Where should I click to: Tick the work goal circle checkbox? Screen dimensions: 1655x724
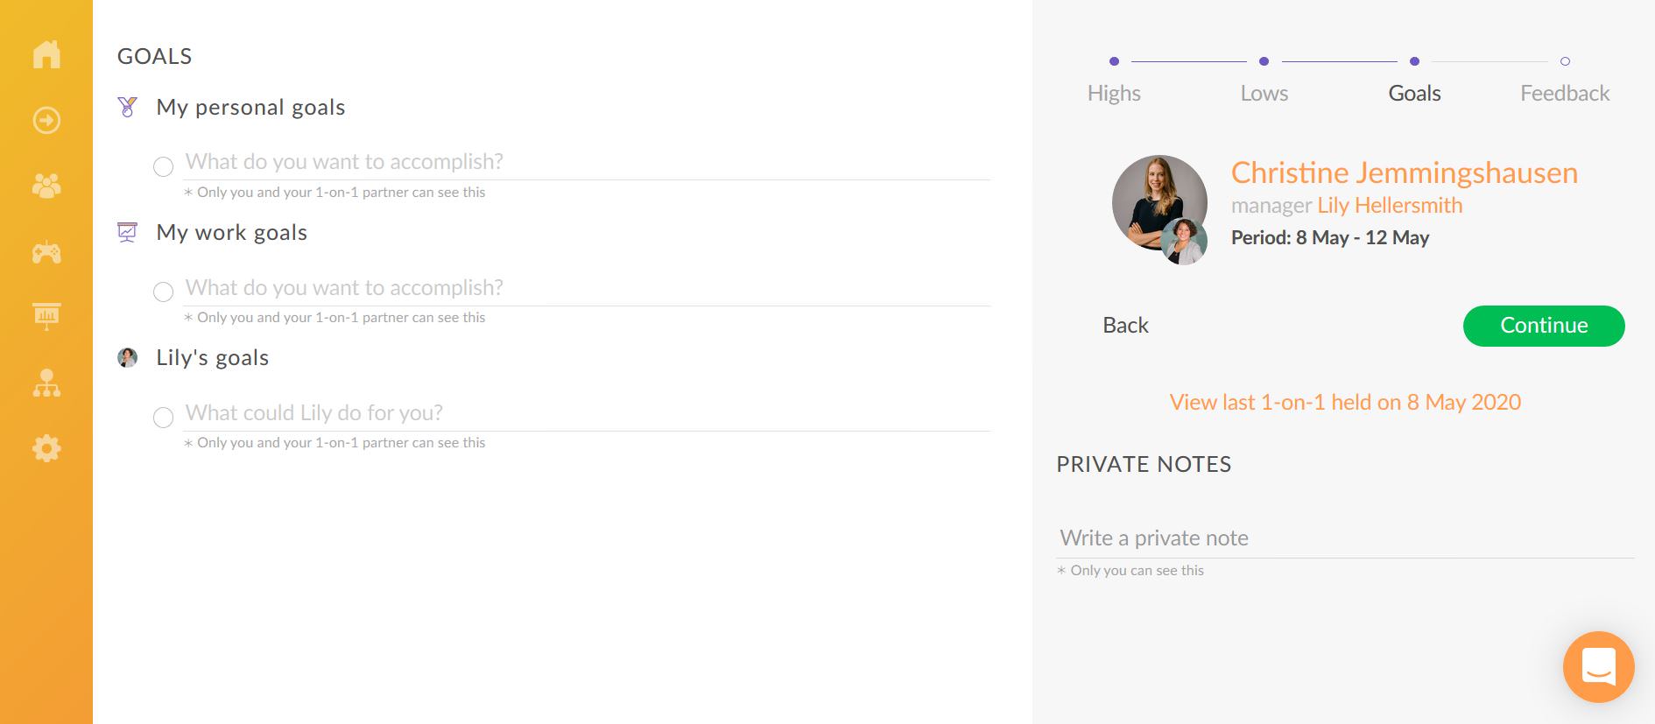tap(163, 292)
